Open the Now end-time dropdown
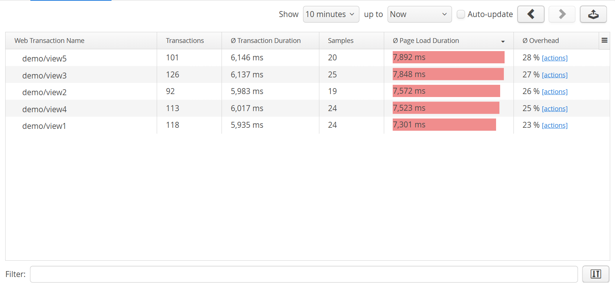This screenshot has width=615, height=287. pos(419,14)
